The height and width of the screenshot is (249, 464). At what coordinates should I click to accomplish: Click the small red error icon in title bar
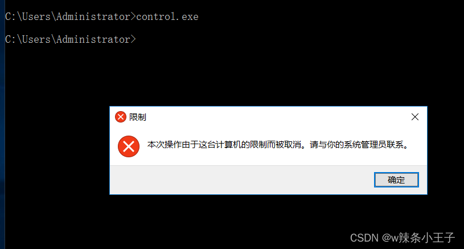point(121,117)
